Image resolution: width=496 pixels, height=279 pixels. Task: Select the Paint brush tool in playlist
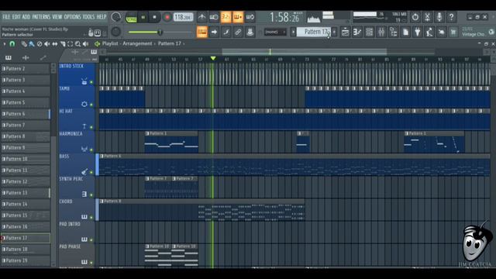32,44
